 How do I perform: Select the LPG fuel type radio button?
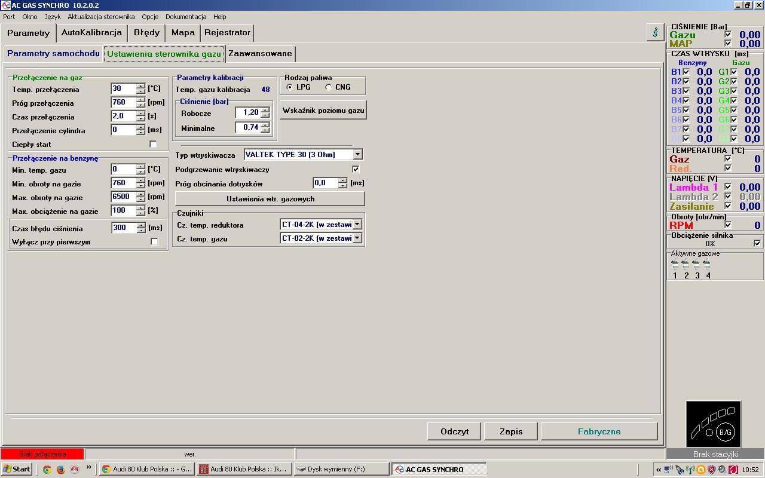[x=290, y=87]
